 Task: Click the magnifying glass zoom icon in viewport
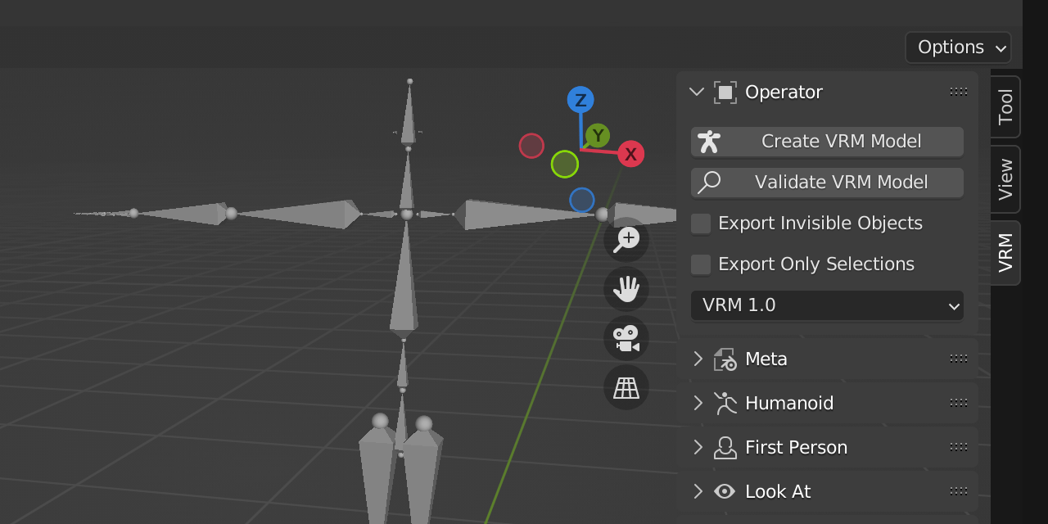point(626,239)
